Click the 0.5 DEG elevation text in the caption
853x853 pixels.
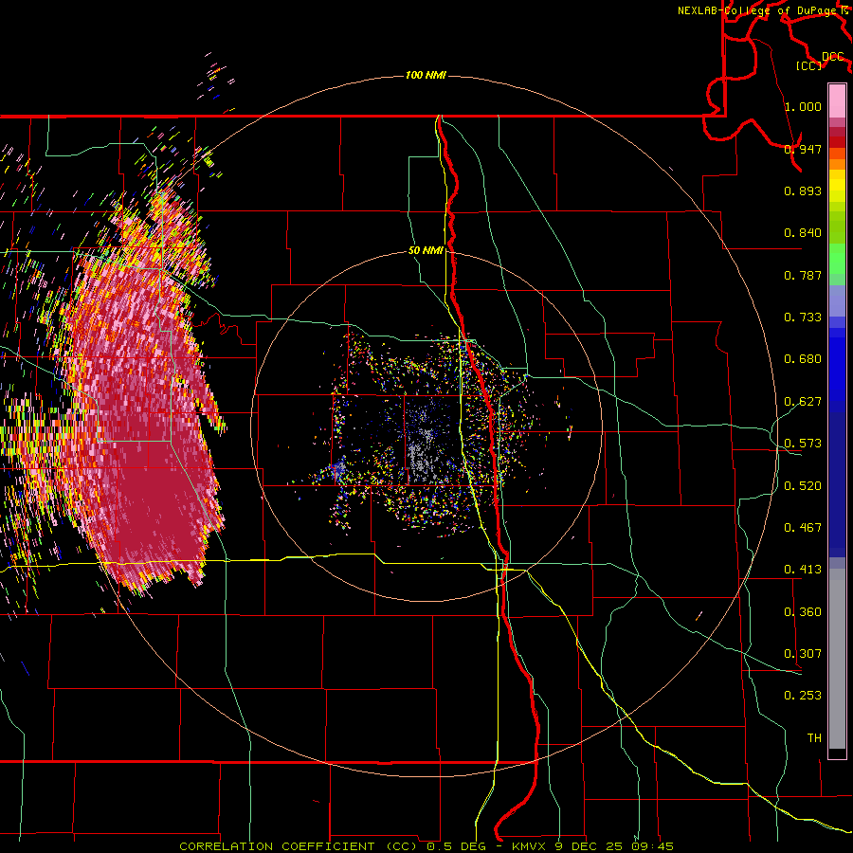click(456, 846)
